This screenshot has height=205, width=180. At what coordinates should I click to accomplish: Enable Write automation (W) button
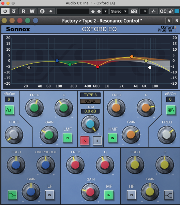(x=32, y=11)
